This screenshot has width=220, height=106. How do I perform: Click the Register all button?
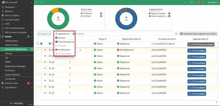[x=44, y=34]
